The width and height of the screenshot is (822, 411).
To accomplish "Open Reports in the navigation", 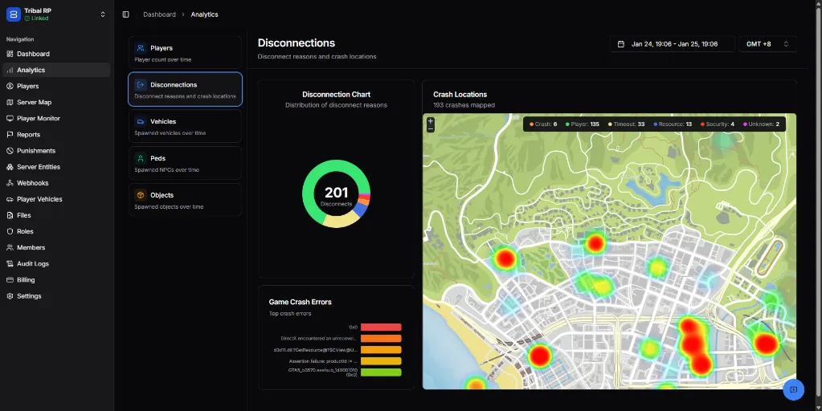I will click(x=56, y=135).
